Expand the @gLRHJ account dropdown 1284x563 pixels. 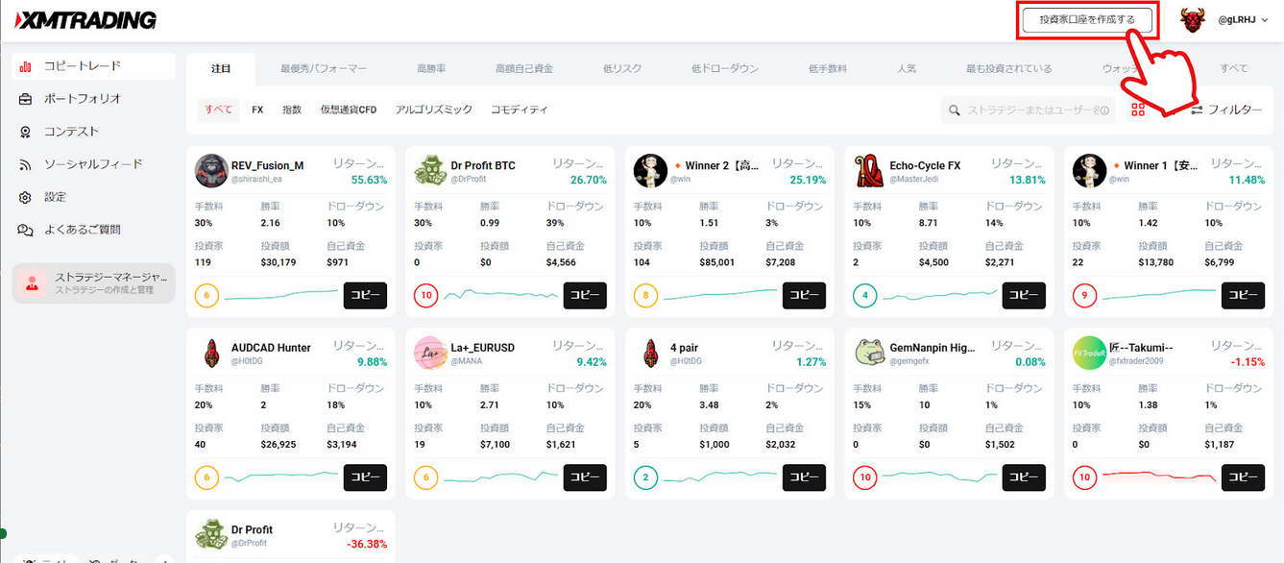pyautogui.click(x=1244, y=19)
